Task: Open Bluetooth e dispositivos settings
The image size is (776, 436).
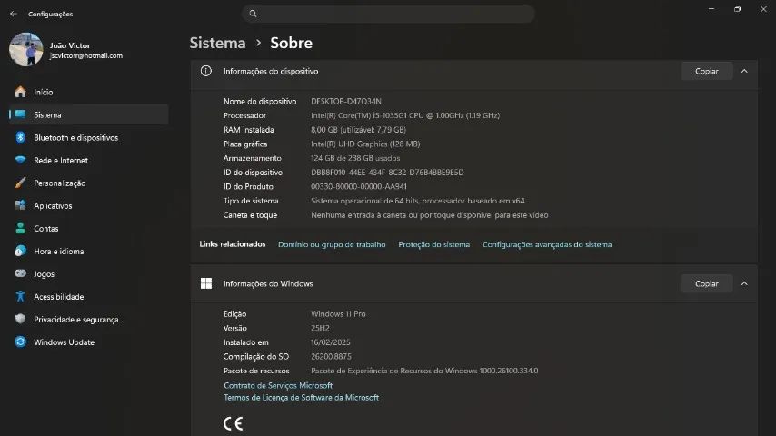Action: tap(88, 137)
